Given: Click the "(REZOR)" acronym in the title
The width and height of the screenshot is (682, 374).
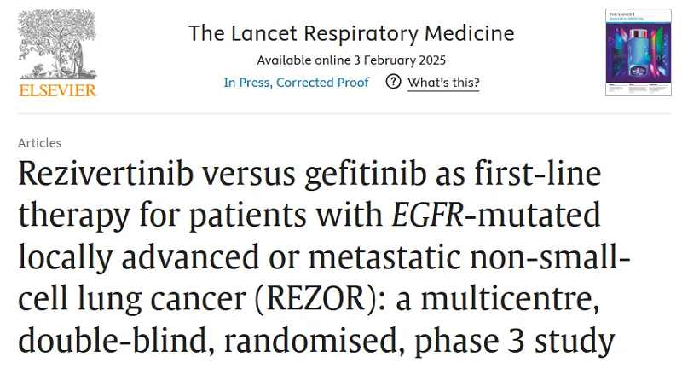Looking at the screenshot, I should coord(315,299).
